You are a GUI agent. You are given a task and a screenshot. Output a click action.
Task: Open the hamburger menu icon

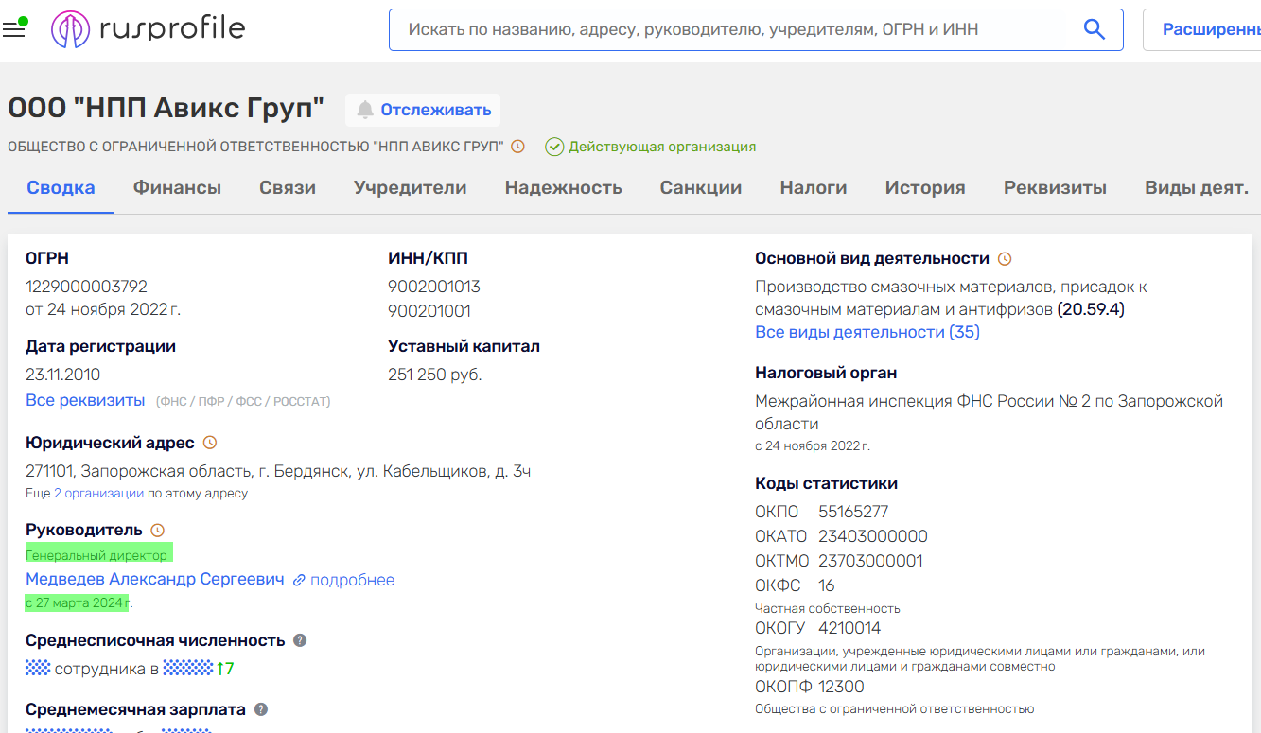click(x=14, y=29)
